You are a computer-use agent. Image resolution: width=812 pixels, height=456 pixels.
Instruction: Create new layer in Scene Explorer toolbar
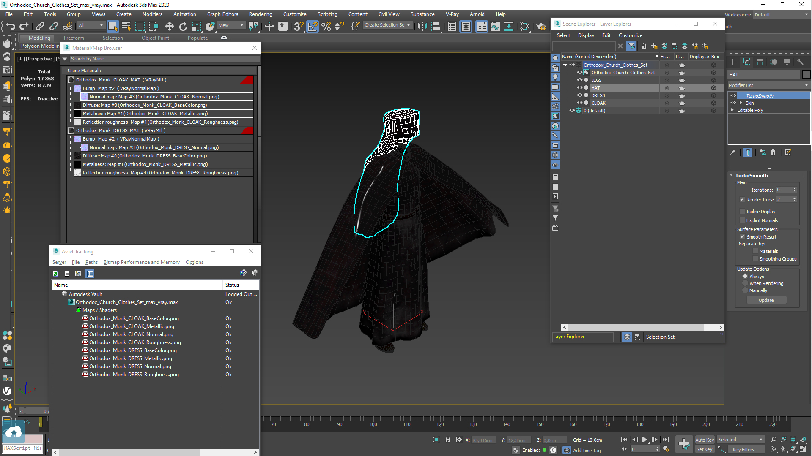[654, 46]
